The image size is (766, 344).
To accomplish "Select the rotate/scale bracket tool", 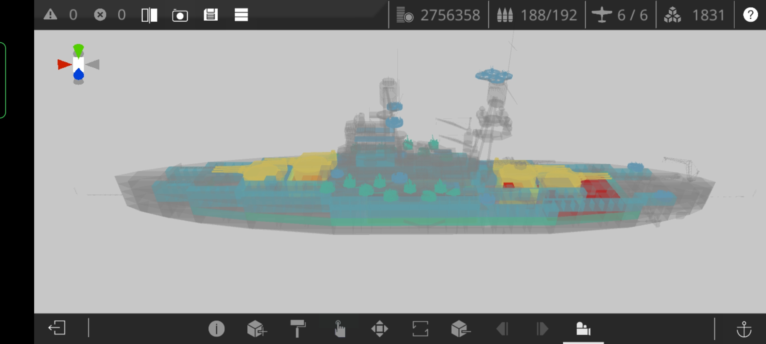I will tap(420, 328).
